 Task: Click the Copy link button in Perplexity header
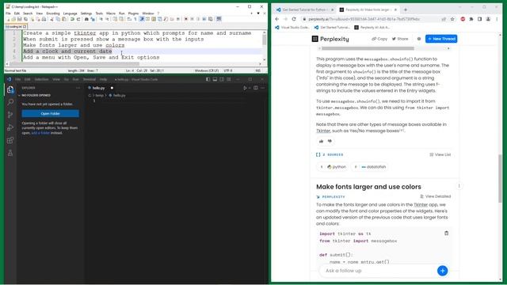click(379, 39)
